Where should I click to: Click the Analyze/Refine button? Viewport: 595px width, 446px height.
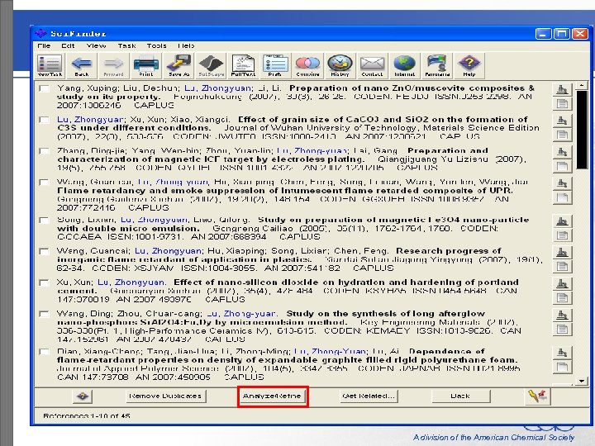point(273,396)
